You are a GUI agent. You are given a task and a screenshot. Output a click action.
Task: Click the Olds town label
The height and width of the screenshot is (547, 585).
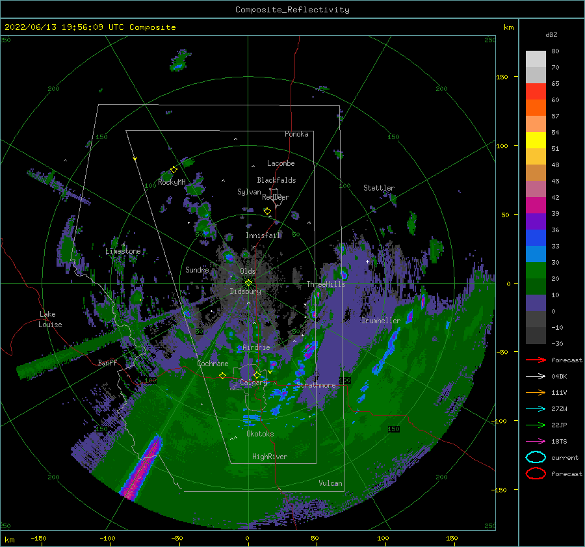click(248, 271)
